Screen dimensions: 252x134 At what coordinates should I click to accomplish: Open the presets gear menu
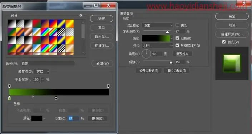coord(81,15)
